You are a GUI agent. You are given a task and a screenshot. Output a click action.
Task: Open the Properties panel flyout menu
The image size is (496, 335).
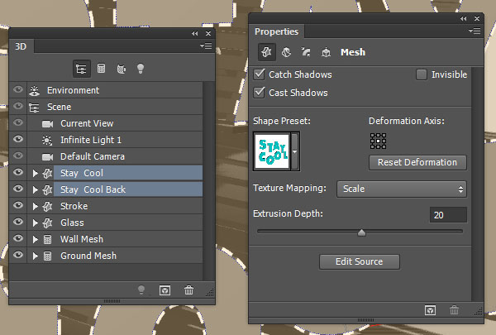click(x=475, y=31)
